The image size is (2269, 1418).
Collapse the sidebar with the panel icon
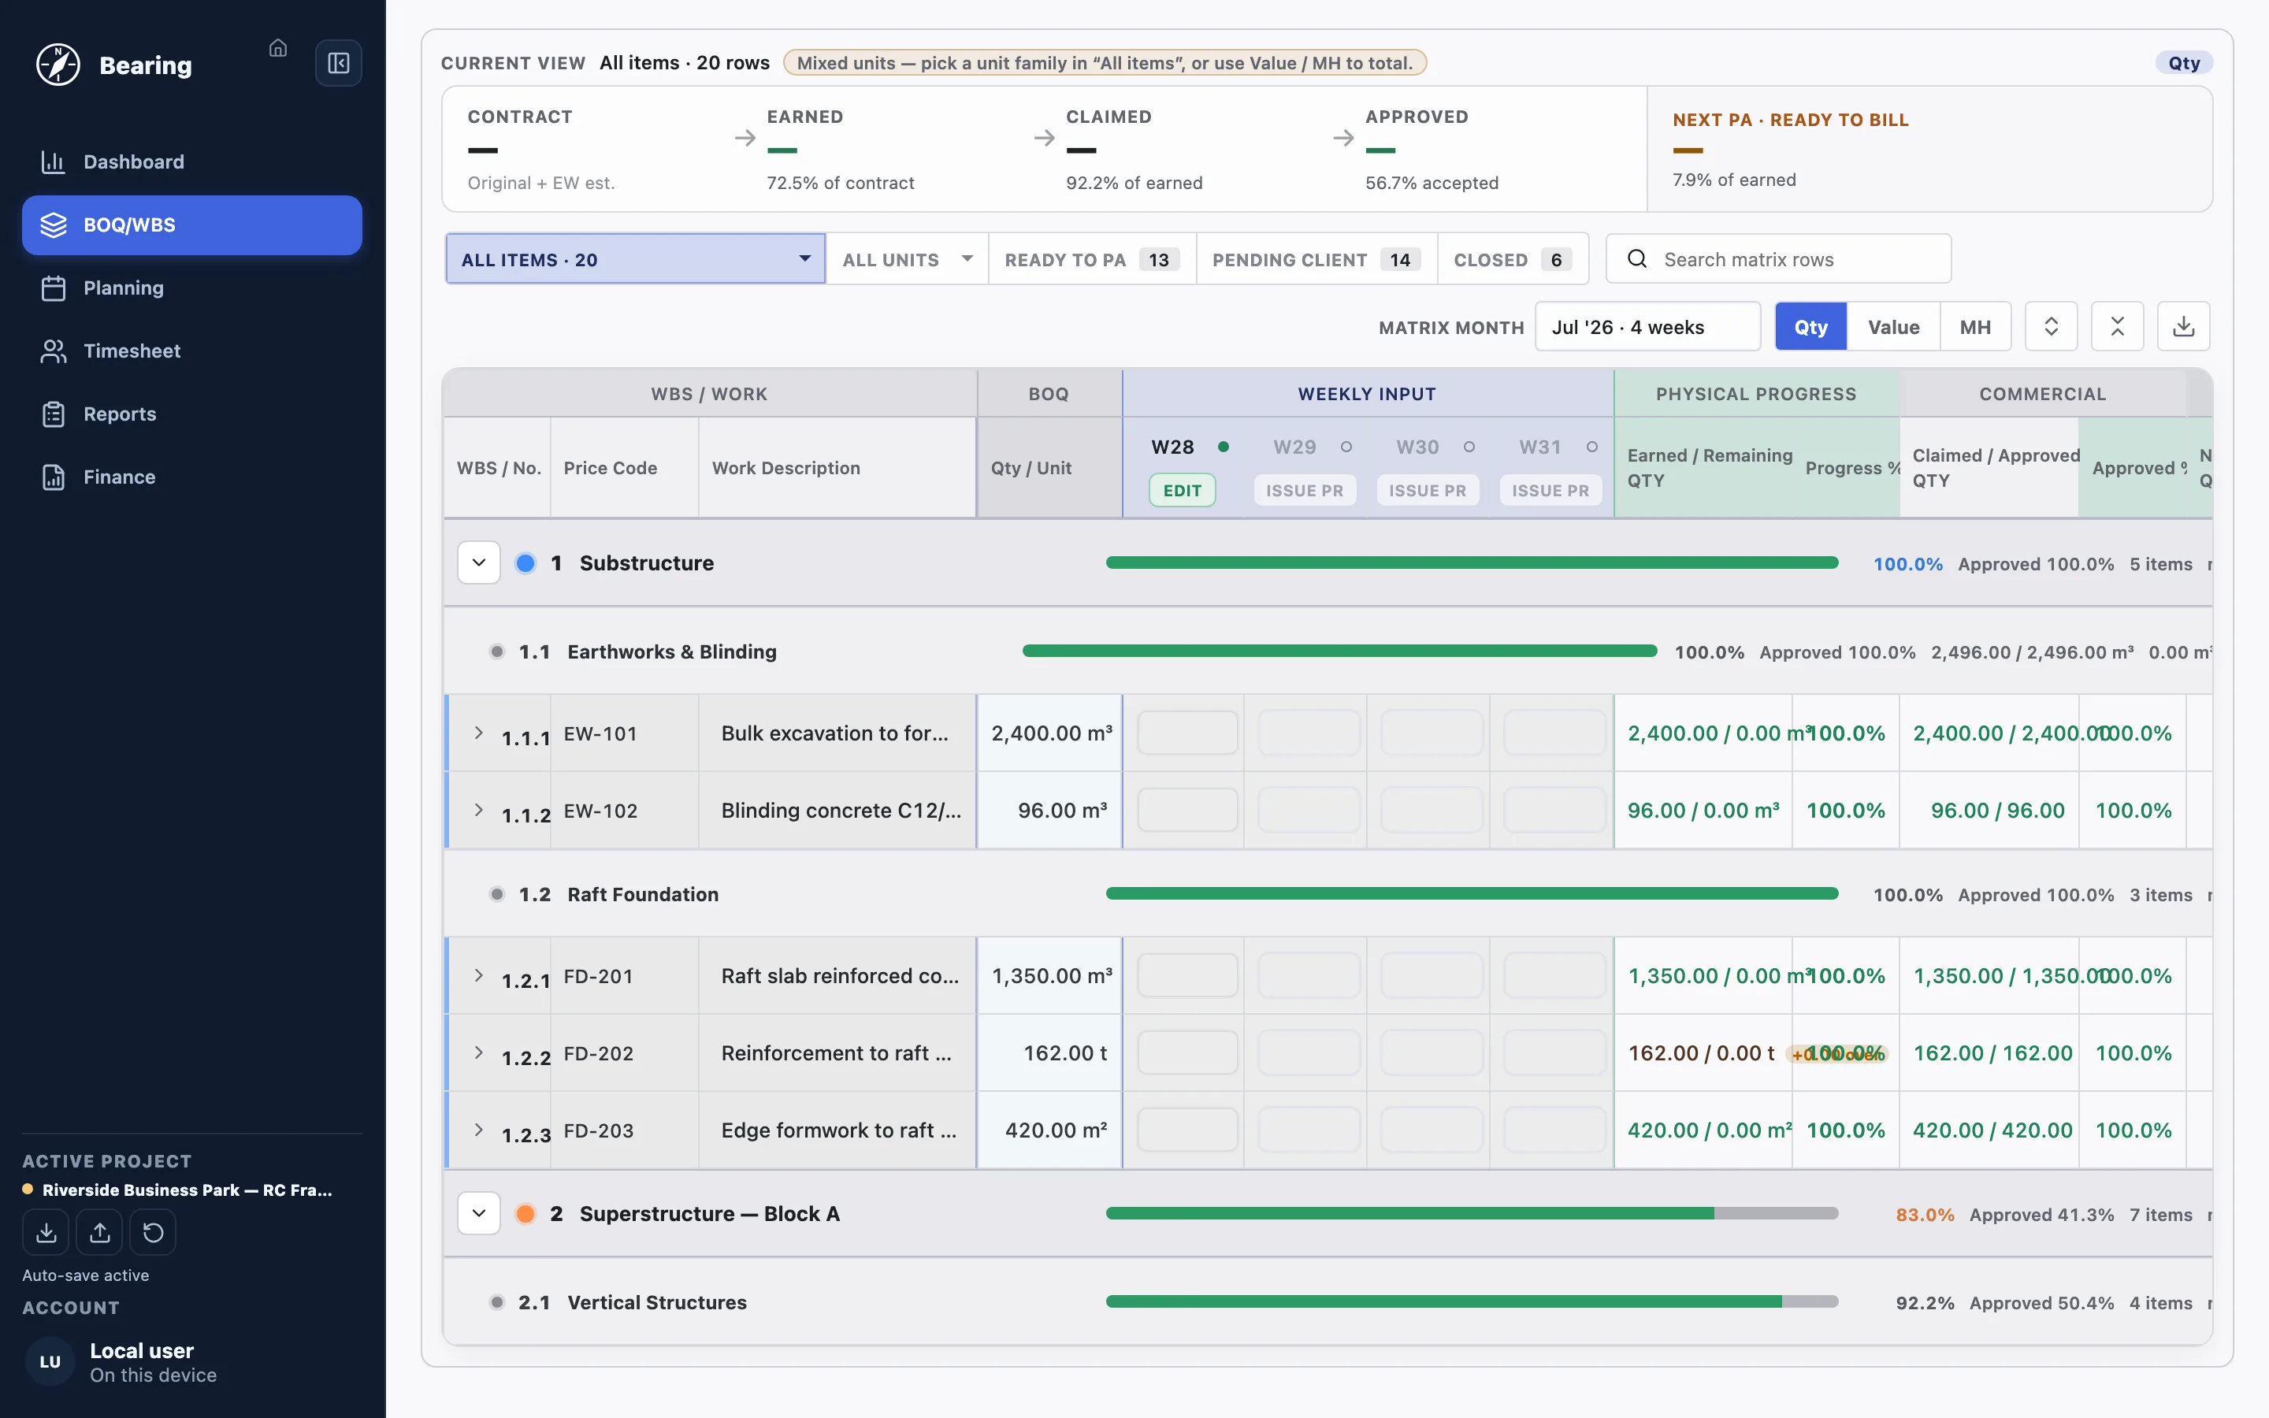339,63
